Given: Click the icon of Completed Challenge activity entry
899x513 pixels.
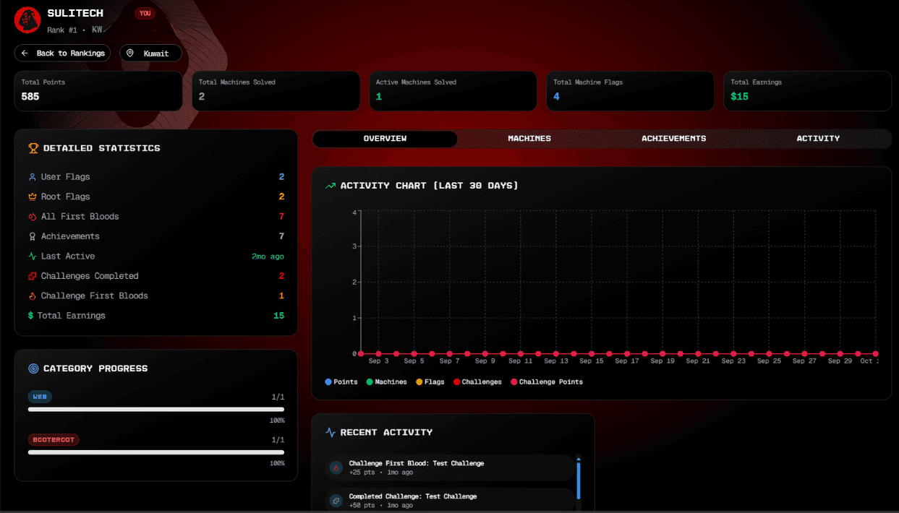Looking at the screenshot, I should (336, 501).
